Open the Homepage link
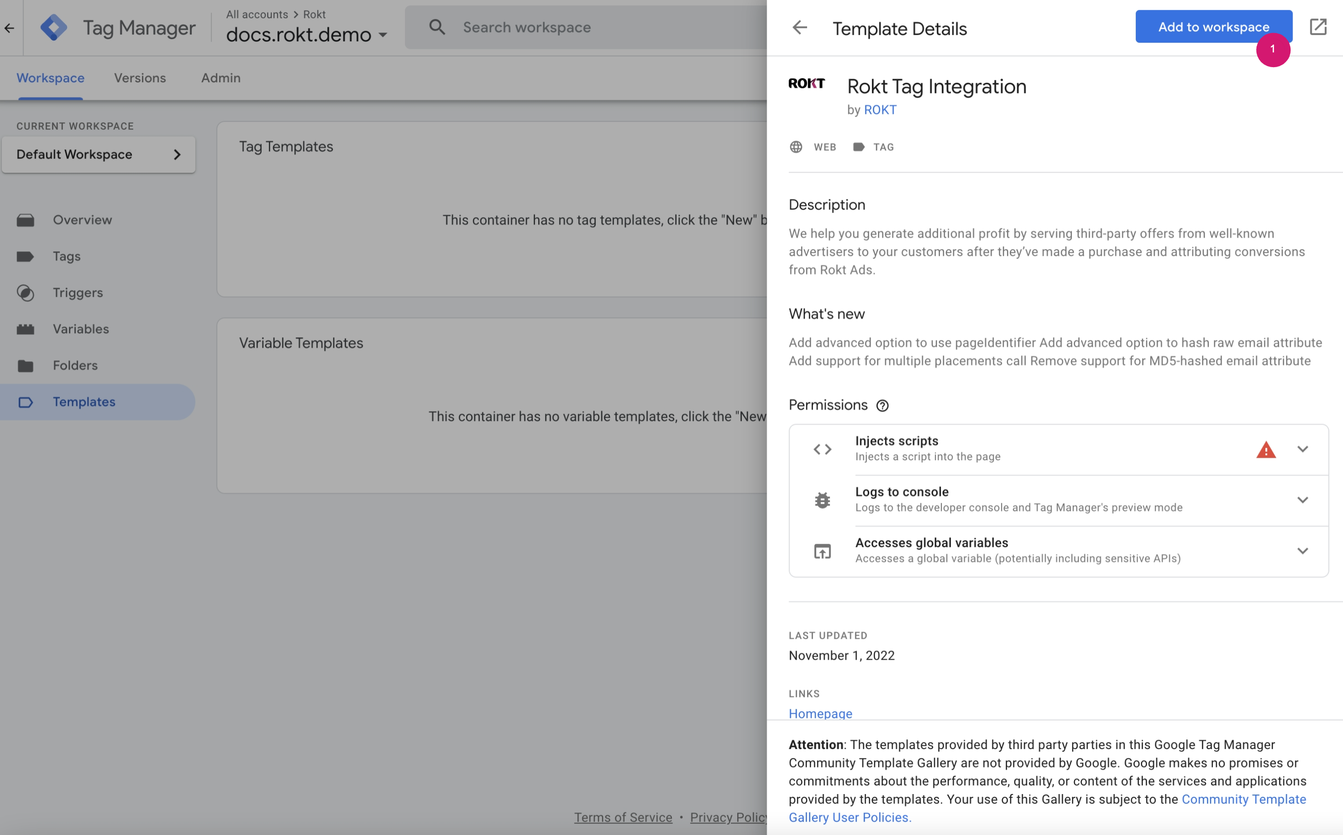 click(x=820, y=714)
